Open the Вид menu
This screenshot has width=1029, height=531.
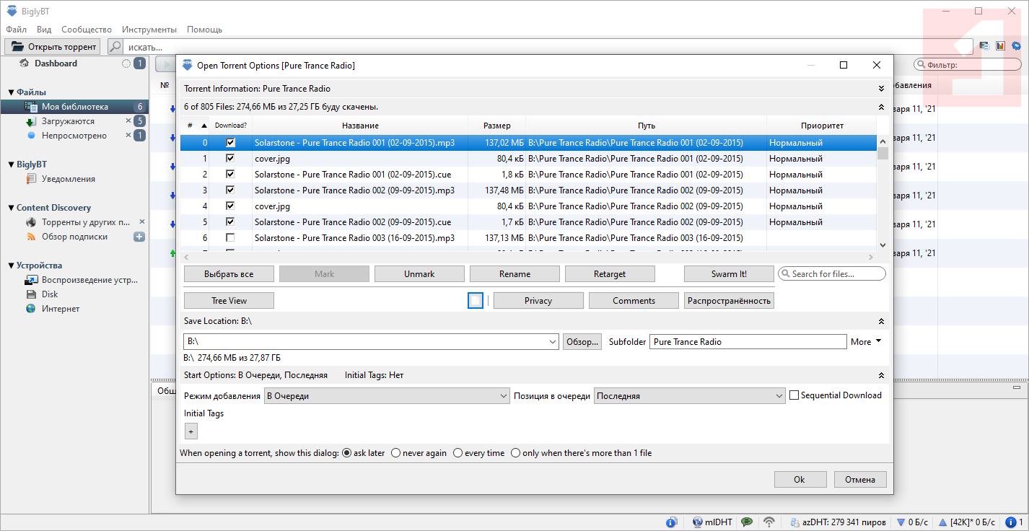coord(44,30)
